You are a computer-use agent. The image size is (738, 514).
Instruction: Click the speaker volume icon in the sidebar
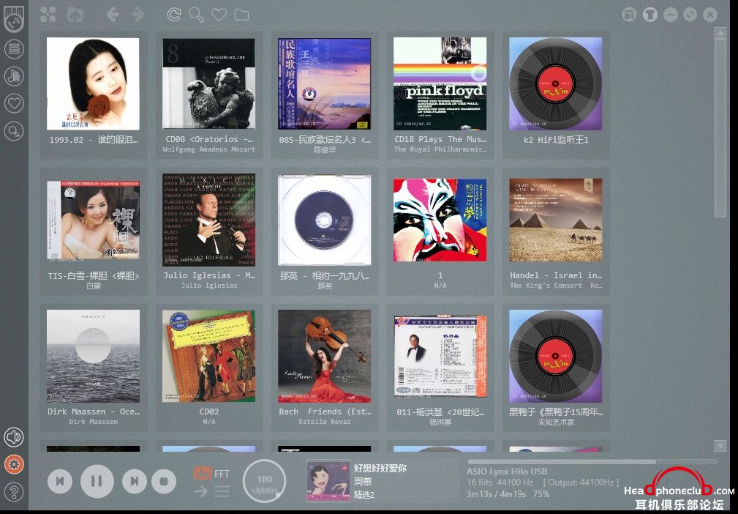[x=14, y=437]
